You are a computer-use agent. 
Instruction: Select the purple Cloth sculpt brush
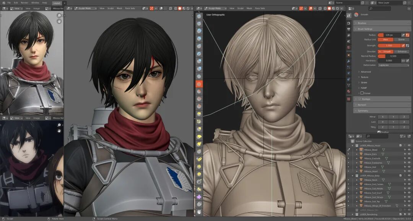pos(199,197)
